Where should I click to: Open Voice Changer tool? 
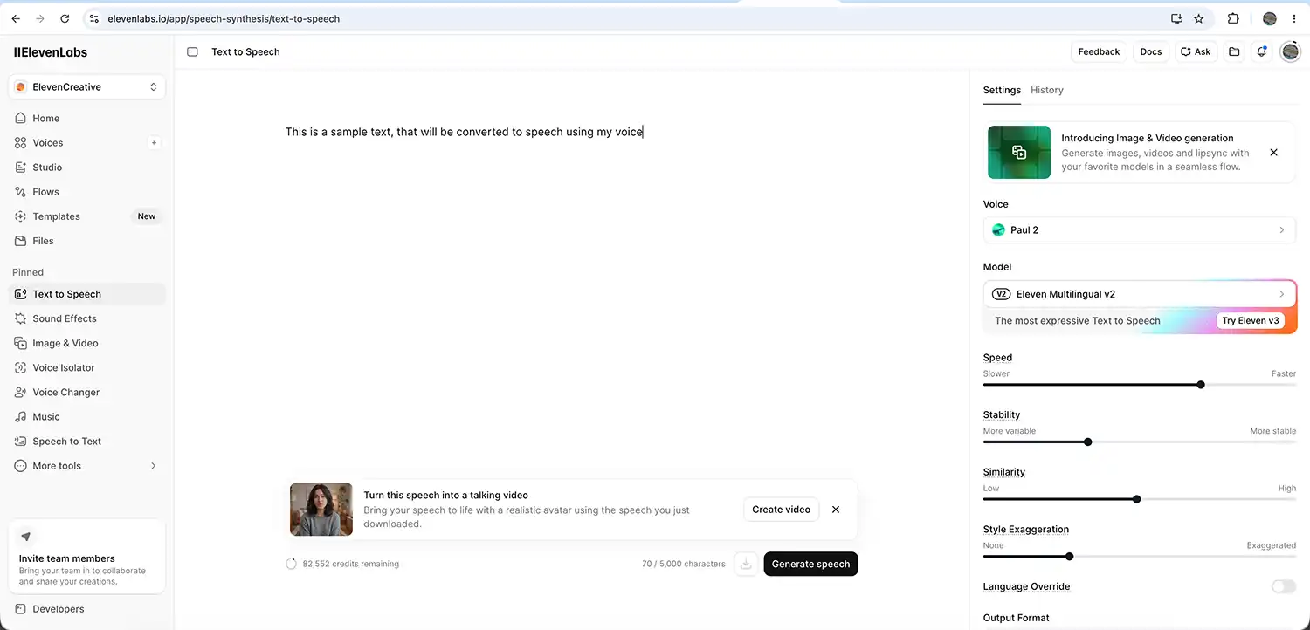coord(86,392)
